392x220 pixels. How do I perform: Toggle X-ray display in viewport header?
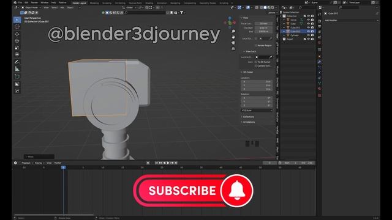(x=257, y=7)
